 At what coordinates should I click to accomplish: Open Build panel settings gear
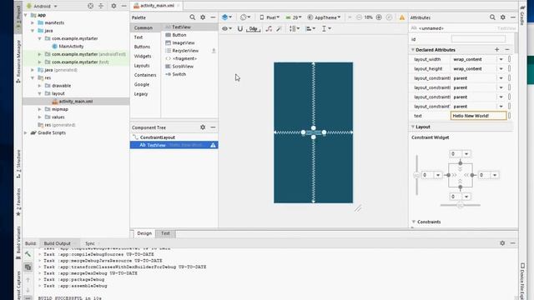pos(502,243)
